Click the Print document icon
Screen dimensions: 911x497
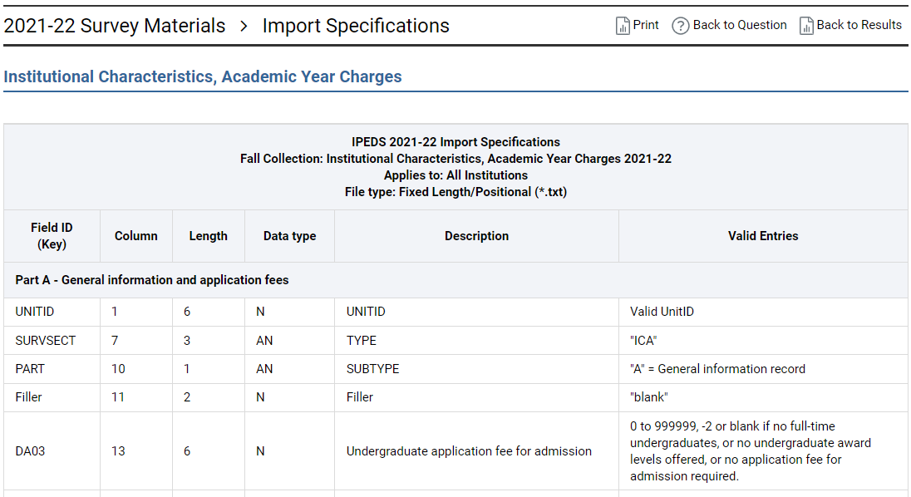tap(623, 26)
